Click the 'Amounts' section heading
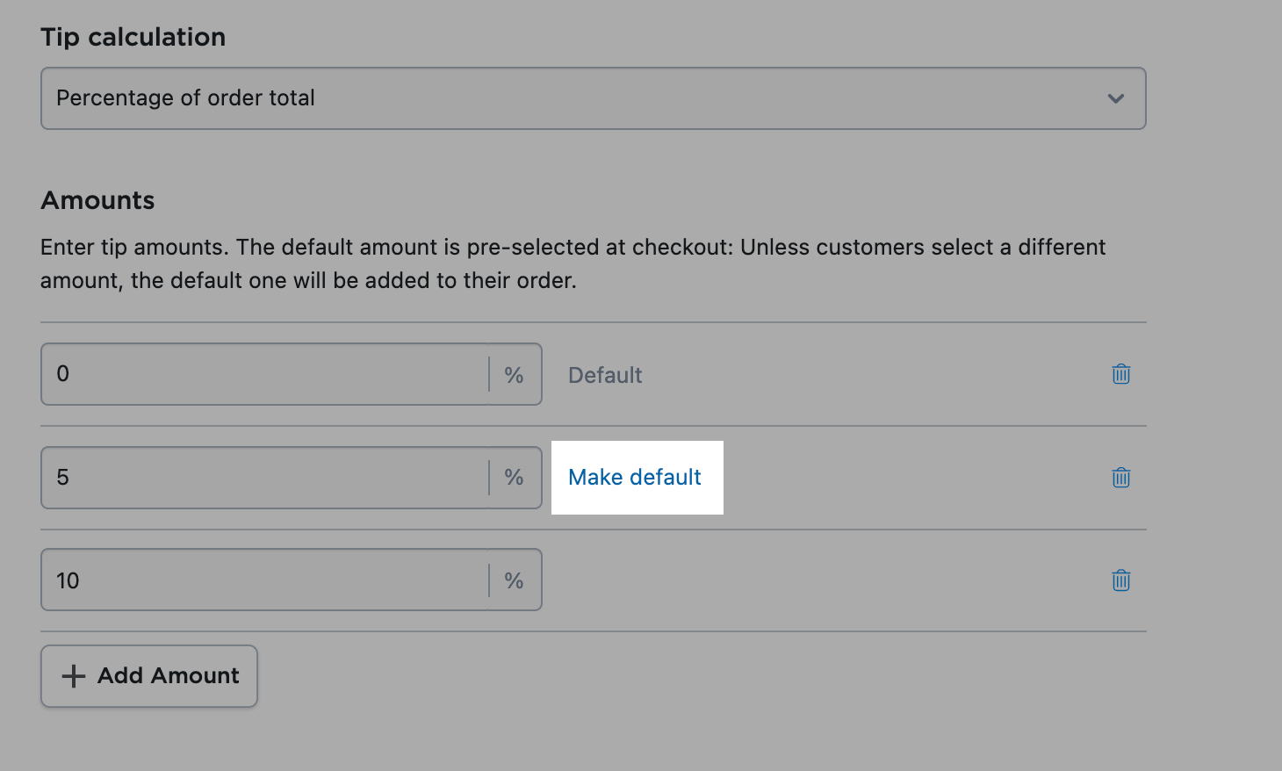This screenshot has height=771, width=1282. (97, 200)
